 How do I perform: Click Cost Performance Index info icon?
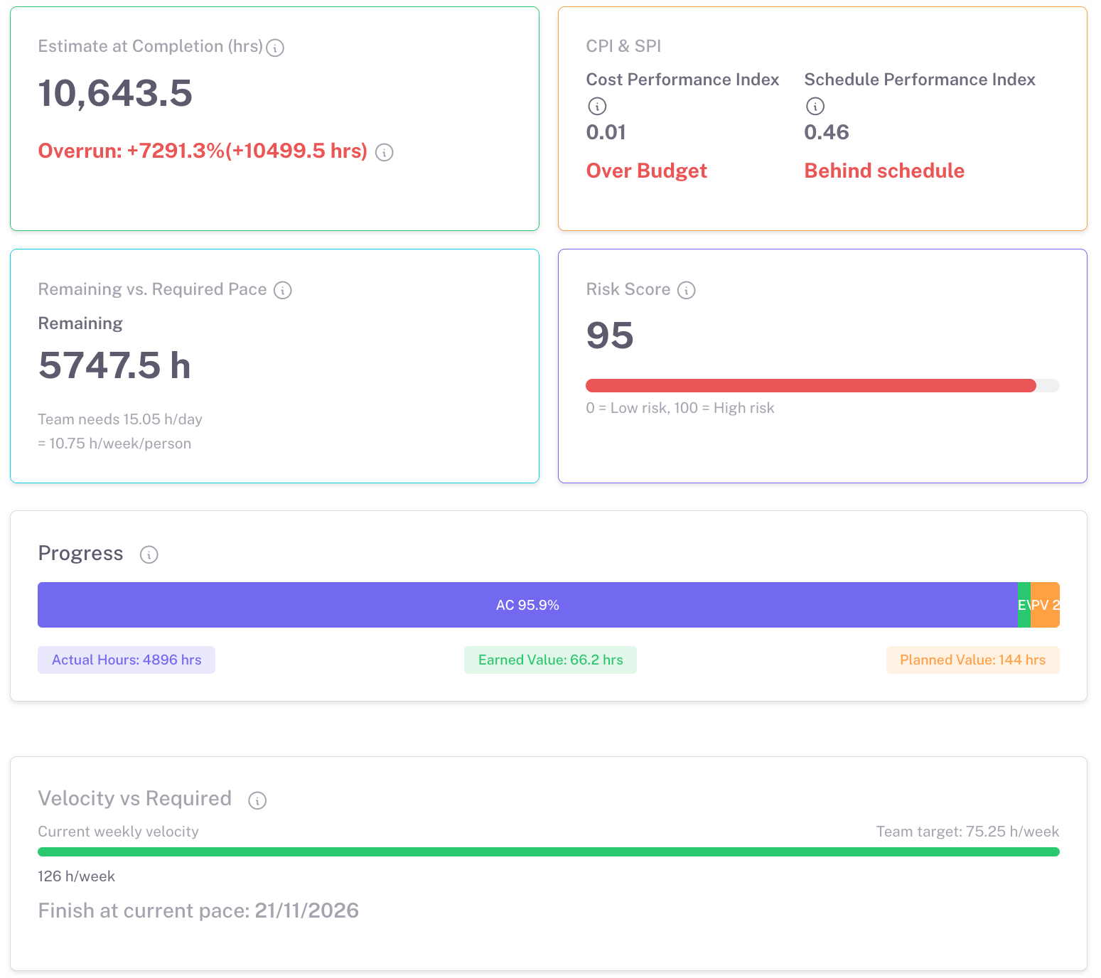[597, 106]
